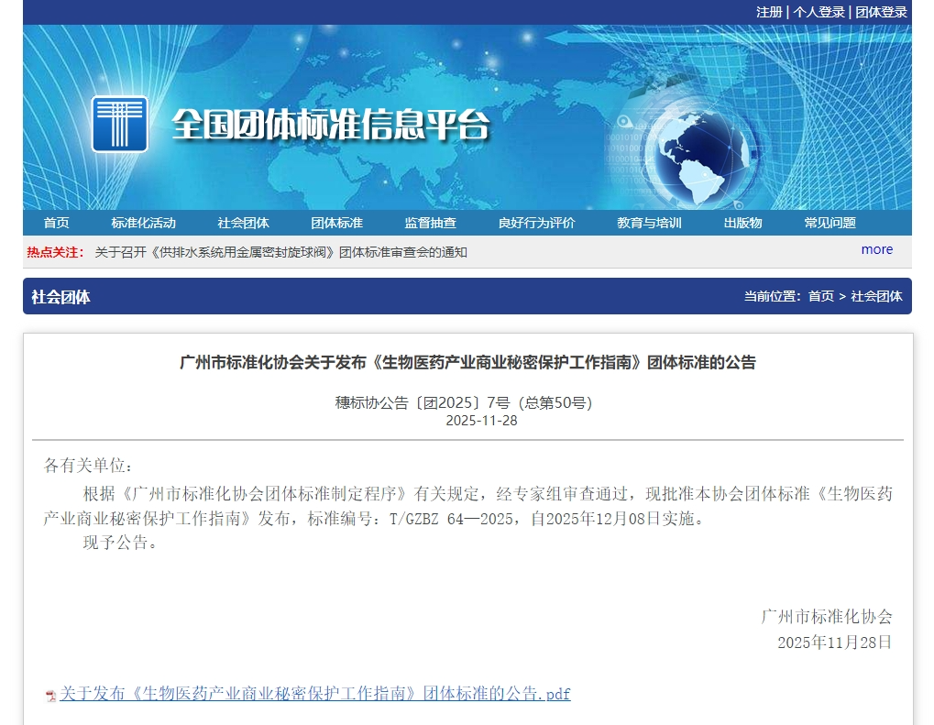The height and width of the screenshot is (725, 934).
Task: Open the 出版物 navigation menu item
Action: pyautogui.click(x=742, y=223)
